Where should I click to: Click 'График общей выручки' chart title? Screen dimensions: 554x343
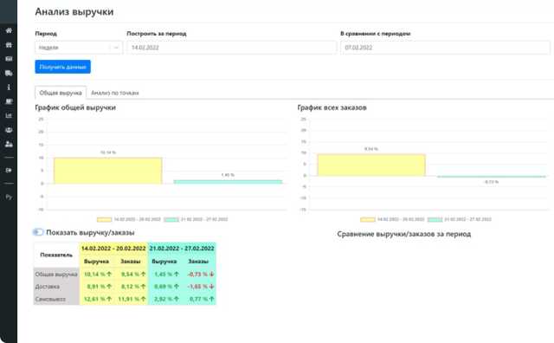click(75, 107)
